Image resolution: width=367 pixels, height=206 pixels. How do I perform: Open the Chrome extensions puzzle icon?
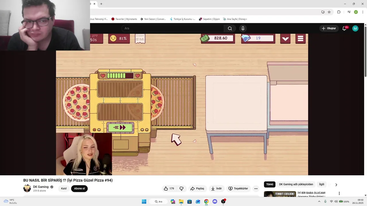tap(339, 12)
